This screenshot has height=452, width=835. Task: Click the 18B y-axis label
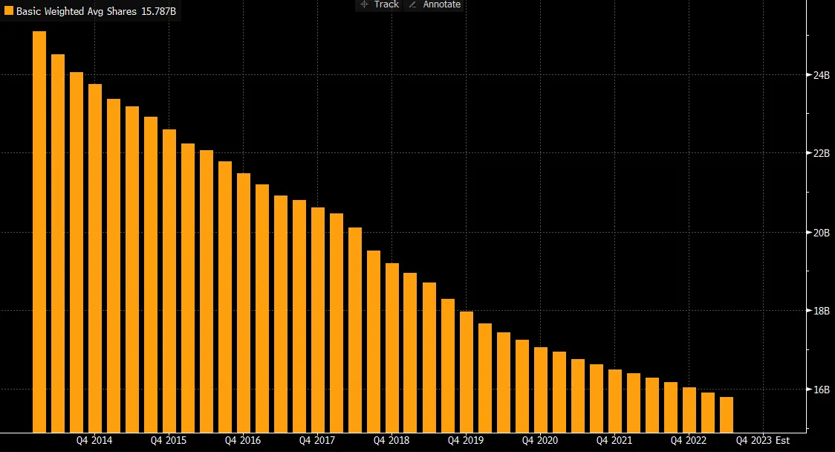click(821, 311)
